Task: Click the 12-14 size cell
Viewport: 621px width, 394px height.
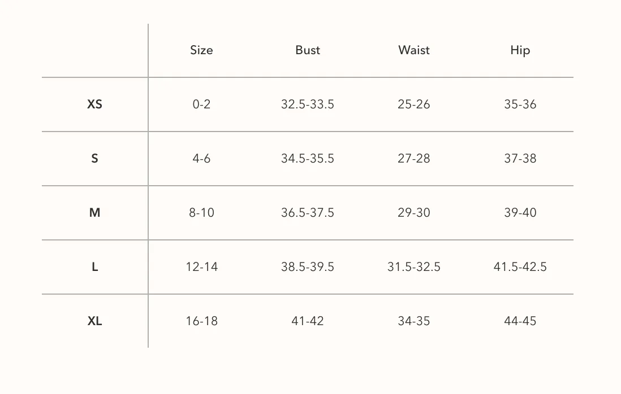Action: (x=201, y=267)
